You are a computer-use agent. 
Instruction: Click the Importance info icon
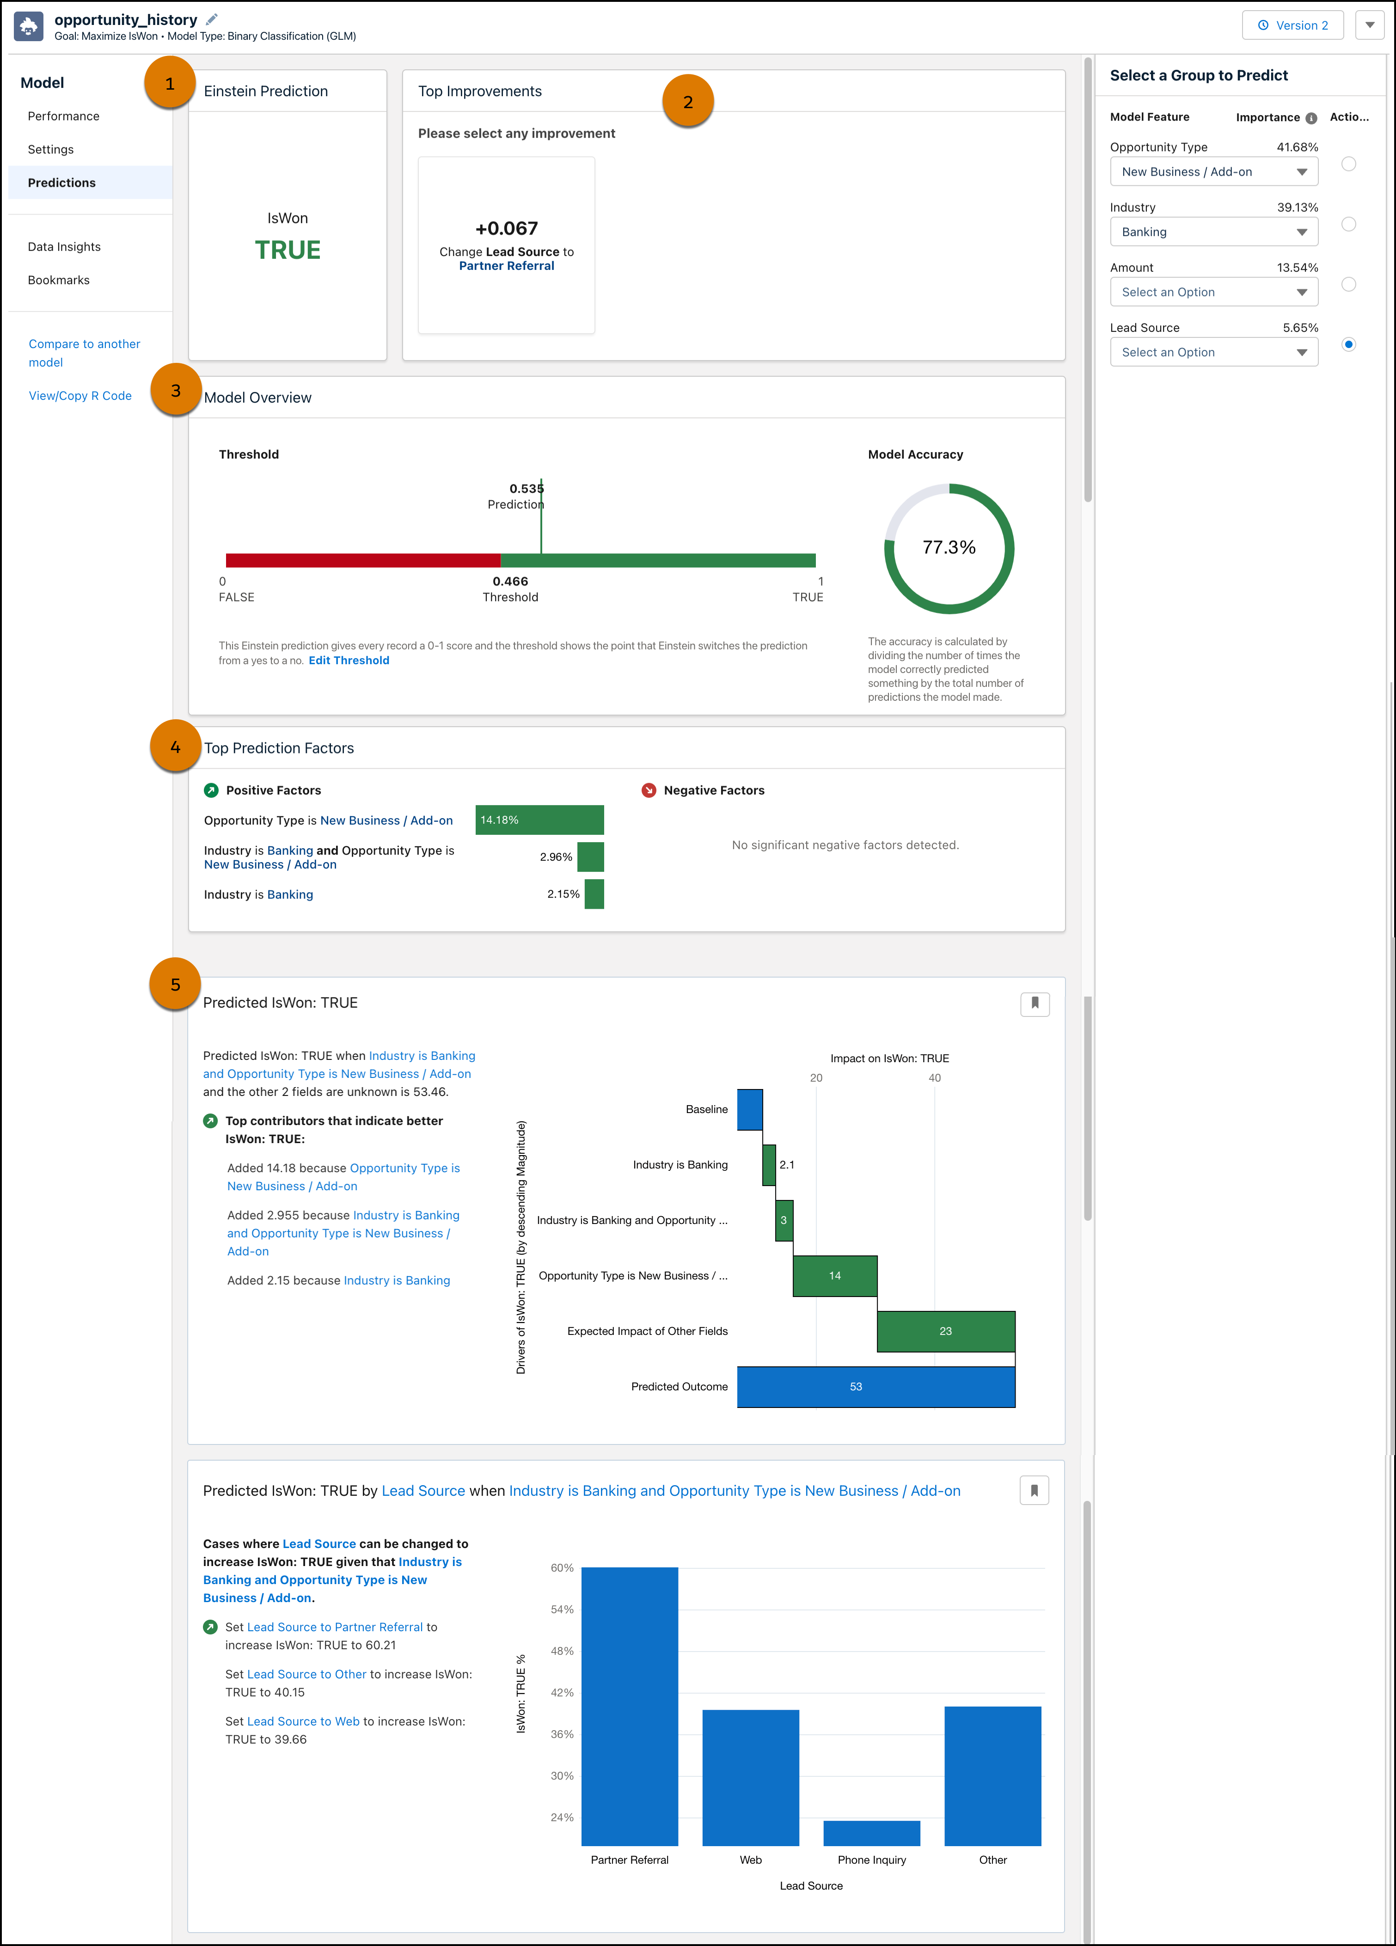point(1311,116)
